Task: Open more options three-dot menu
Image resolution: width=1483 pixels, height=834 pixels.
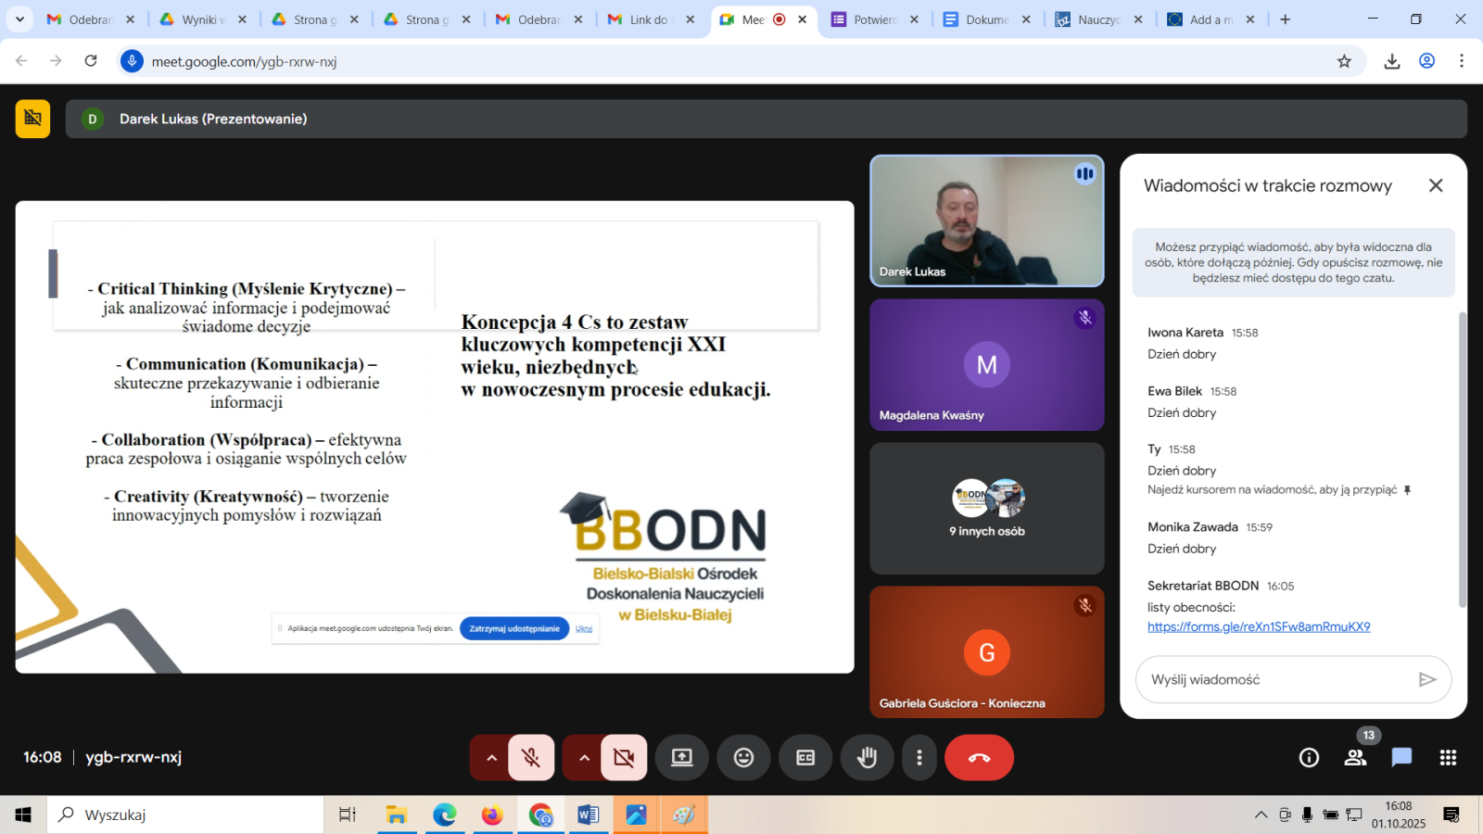Action: pos(919,758)
